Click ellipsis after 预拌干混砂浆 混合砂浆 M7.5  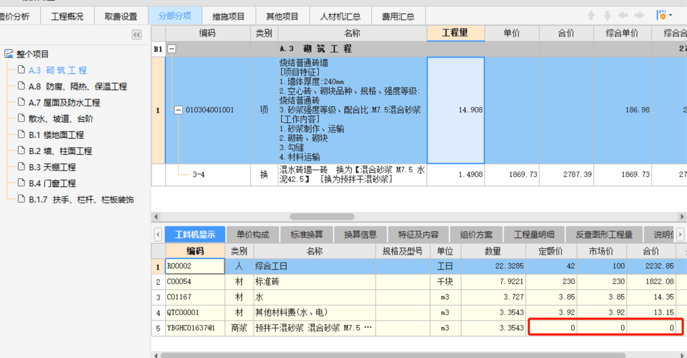[368, 327]
